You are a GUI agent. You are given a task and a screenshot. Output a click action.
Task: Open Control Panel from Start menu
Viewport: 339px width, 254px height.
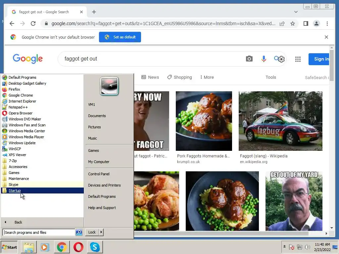tap(99, 174)
